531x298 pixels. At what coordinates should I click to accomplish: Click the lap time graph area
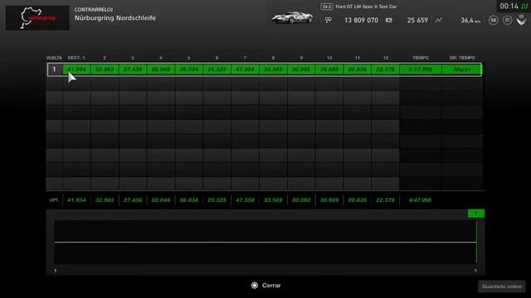(x=265, y=242)
